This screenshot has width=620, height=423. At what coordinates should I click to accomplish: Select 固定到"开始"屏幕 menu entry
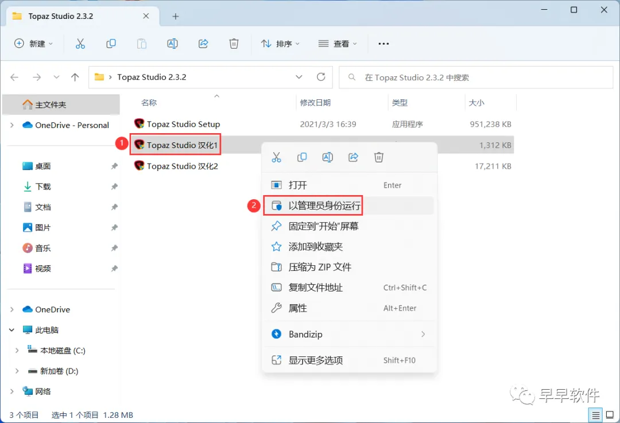tap(349, 226)
